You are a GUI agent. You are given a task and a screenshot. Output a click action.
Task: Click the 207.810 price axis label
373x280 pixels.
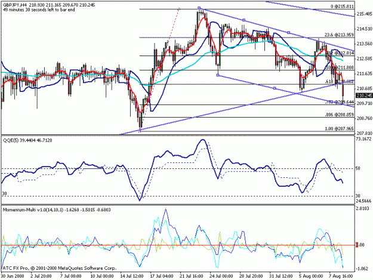click(x=364, y=133)
